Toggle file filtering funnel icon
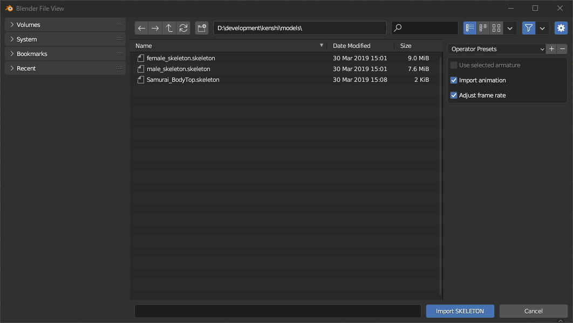 pos(528,28)
